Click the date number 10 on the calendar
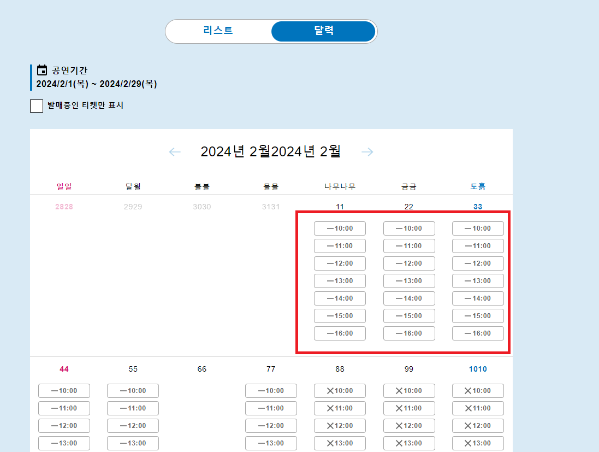Image resolution: width=599 pixels, height=452 pixels. tap(478, 369)
